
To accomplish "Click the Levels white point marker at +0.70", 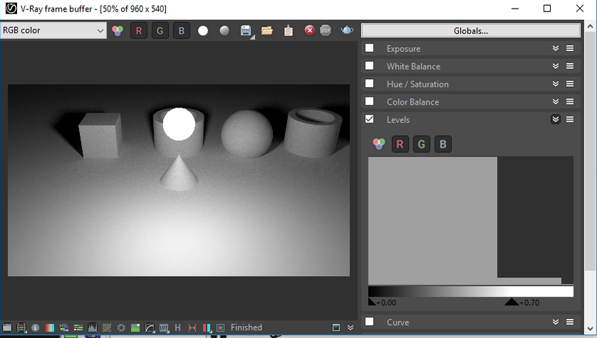I will pos(512,302).
